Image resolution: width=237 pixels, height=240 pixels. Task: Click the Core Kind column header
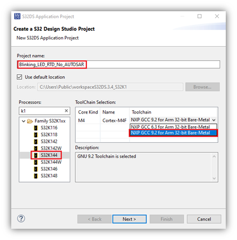pyautogui.click(x=88, y=112)
